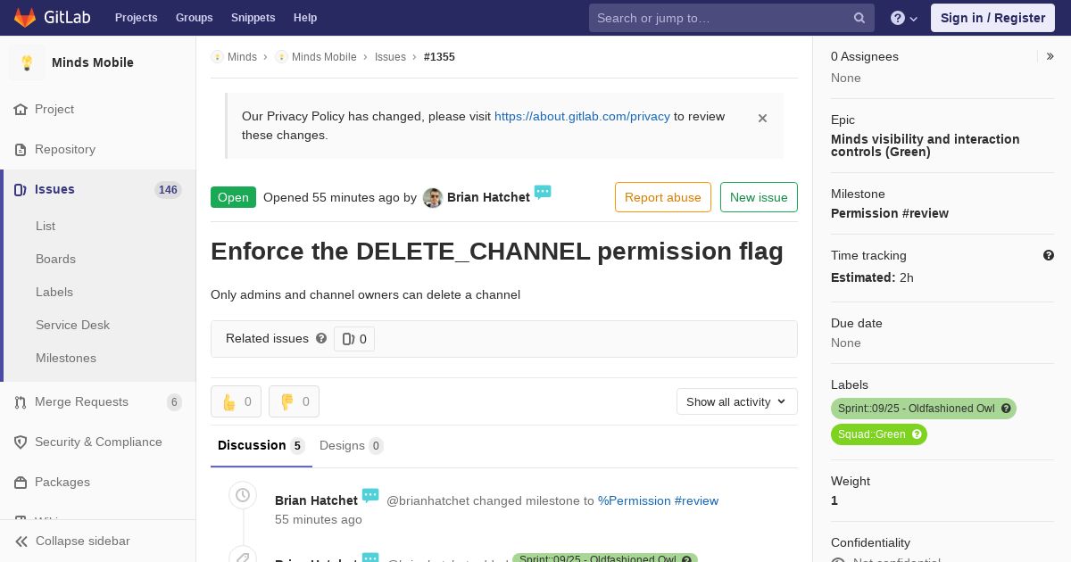Click Sprint::09/25 - Oldfashioned Owl label
The width and height of the screenshot is (1071, 562).
tap(916, 409)
